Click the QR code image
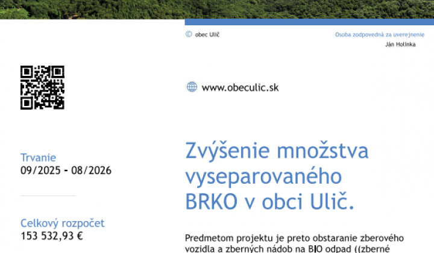Viewport: 434px width, 253px height. coord(42,87)
